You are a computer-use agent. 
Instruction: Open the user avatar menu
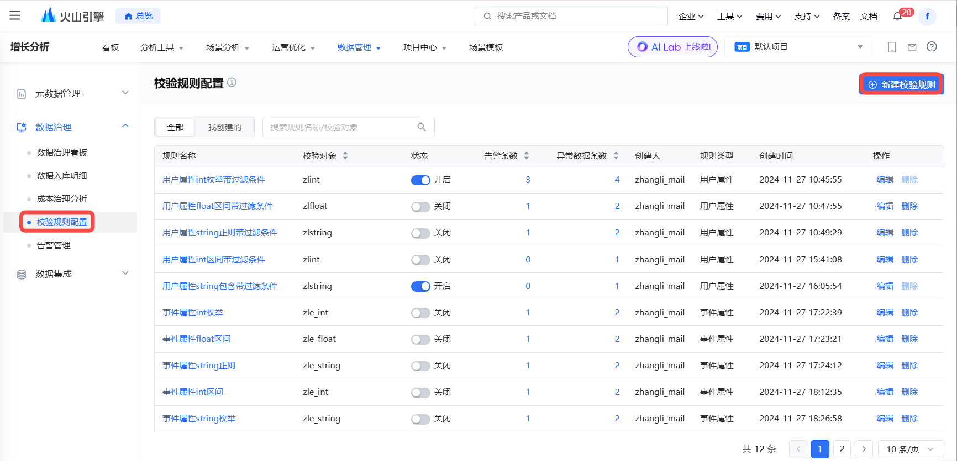(x=928, y=16)
